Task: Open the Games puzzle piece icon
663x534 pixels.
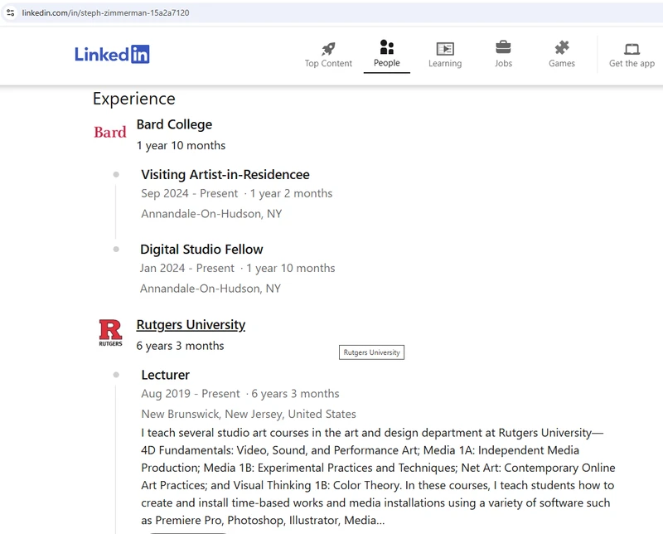Action: [562, 48]
